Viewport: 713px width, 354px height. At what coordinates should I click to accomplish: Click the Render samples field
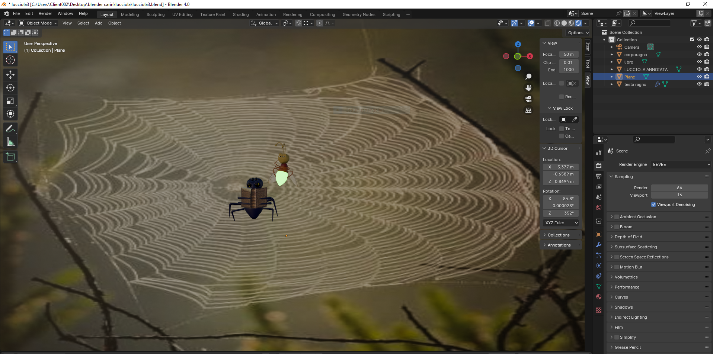click(680, 188)
